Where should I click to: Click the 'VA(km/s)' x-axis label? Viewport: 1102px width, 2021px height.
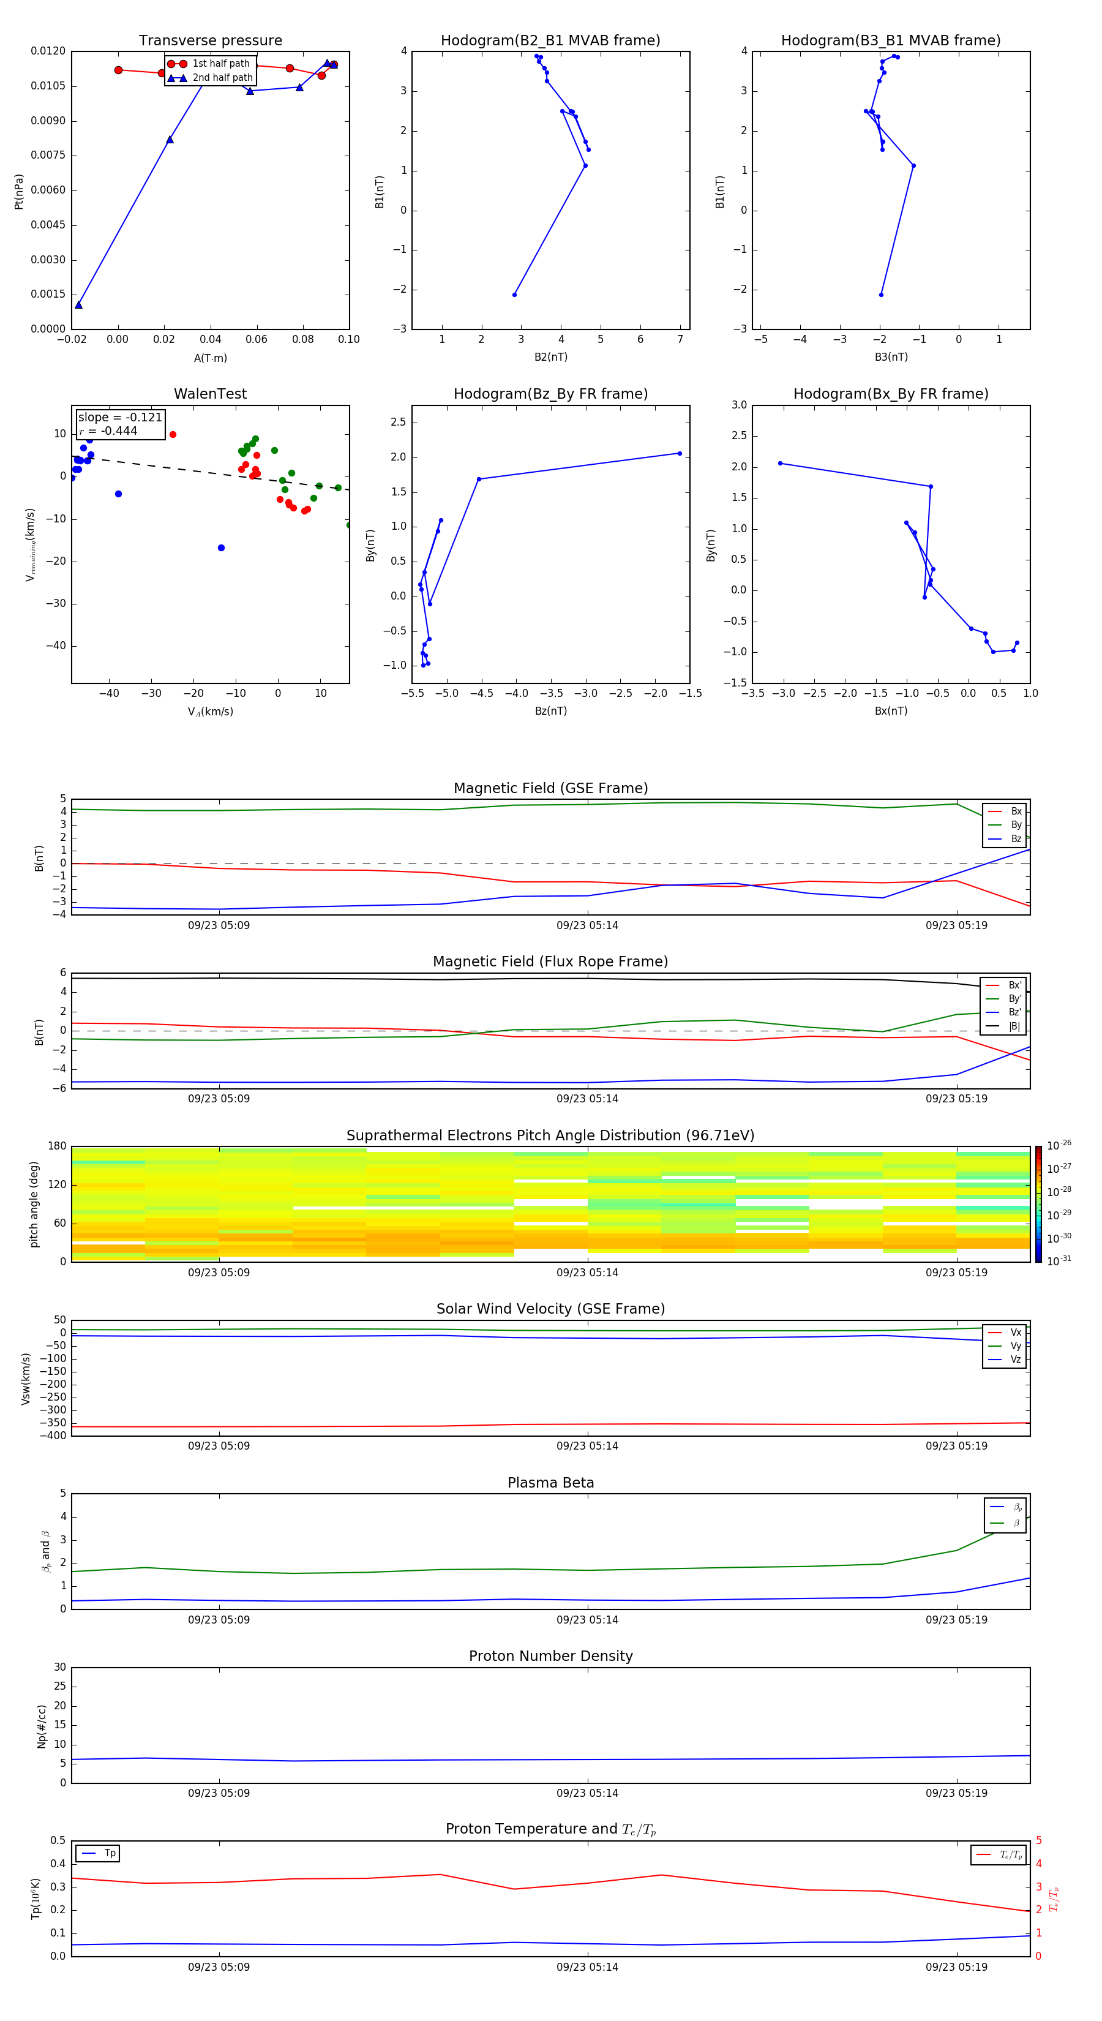tap(210, 712)
